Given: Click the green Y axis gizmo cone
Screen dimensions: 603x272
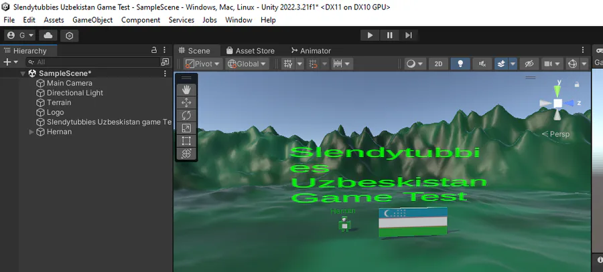Looking at the screenshot, I should point(557,91).
